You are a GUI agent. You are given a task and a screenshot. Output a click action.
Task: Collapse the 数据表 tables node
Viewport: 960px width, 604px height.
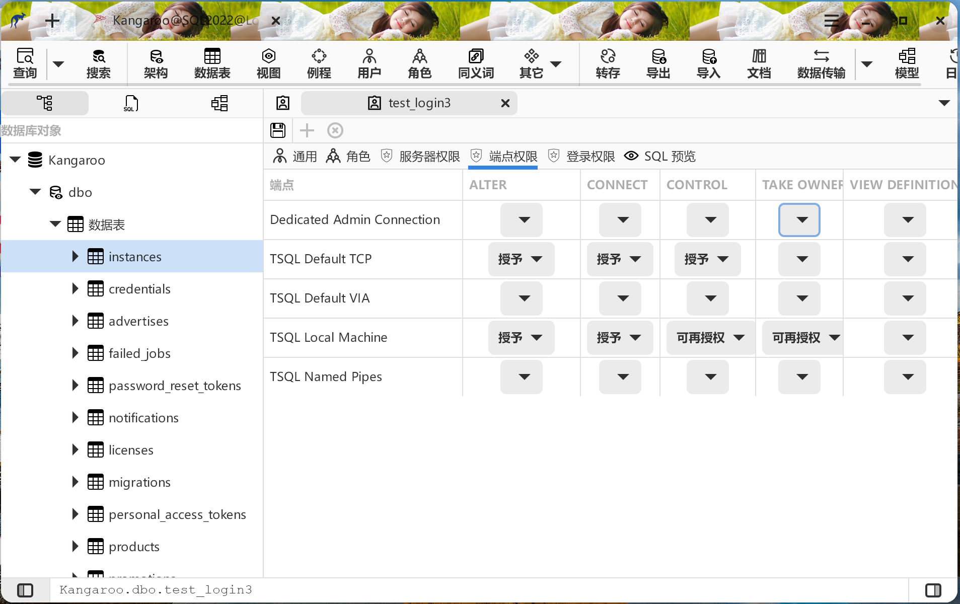click(x=55, y=224)
